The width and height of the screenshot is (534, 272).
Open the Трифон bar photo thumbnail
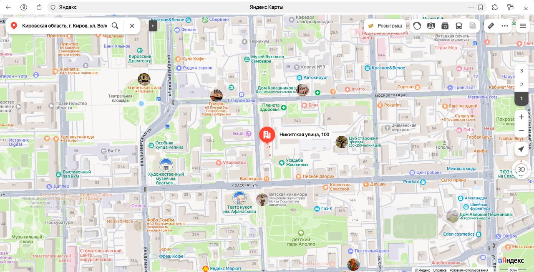tap(216, 95)
